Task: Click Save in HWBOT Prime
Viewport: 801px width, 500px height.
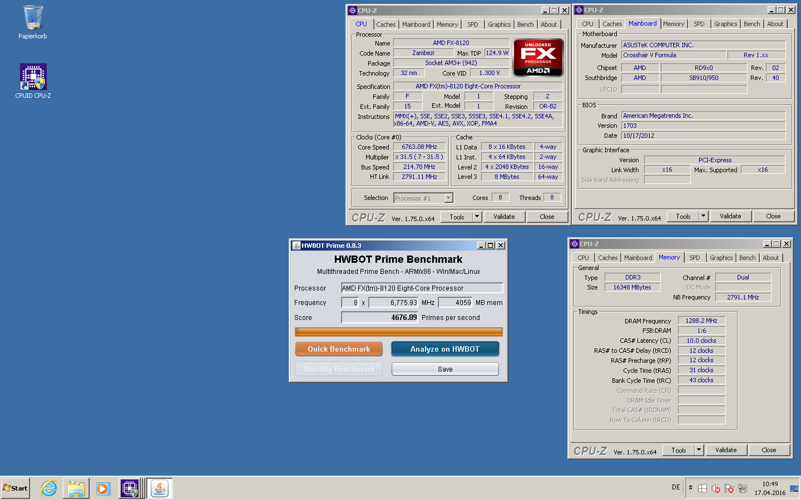Action: tap(445, 369)
